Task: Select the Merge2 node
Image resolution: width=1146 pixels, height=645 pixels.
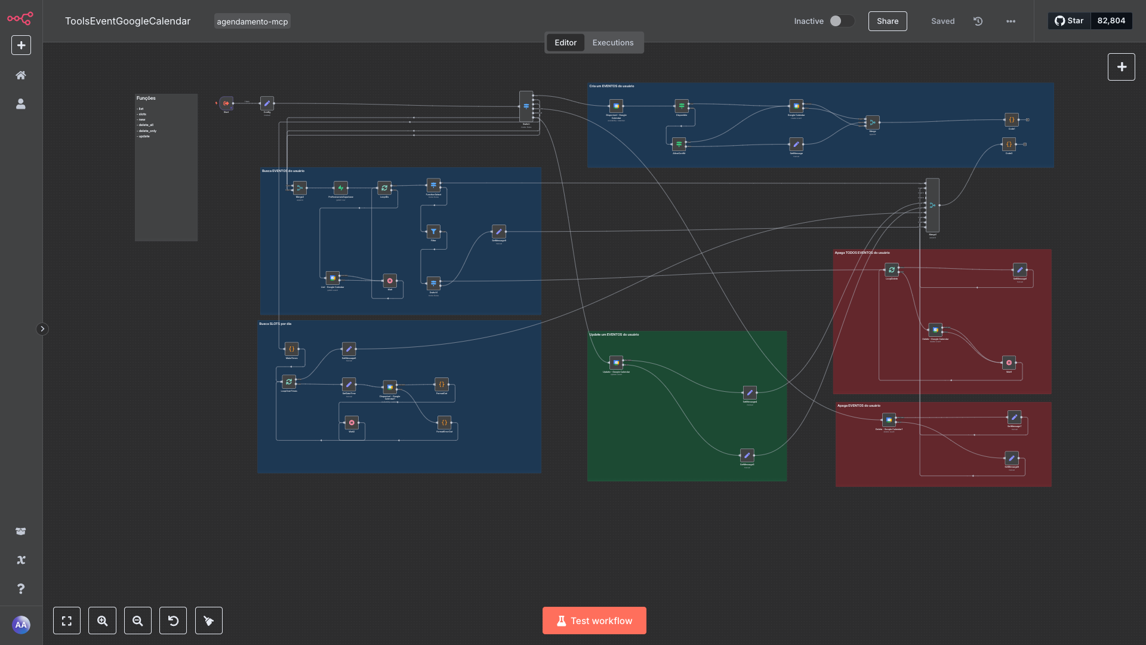Action: pyautogui.click(x=300, y=188)
